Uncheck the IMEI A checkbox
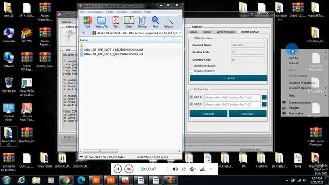The height and width of the screenshot is (185, 329). pyautogui.click(x=191, y=97)
